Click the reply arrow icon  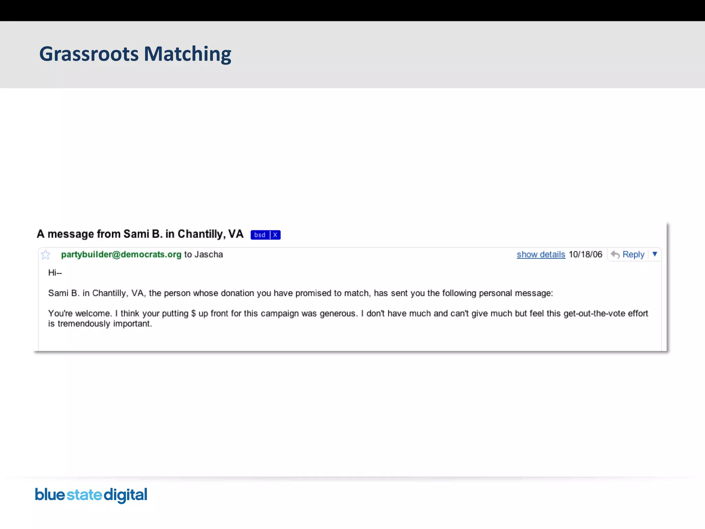(x=615, y=255)
